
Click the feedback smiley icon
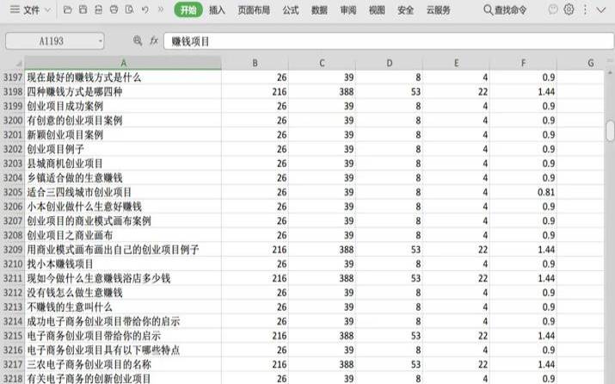click(552, 10)
